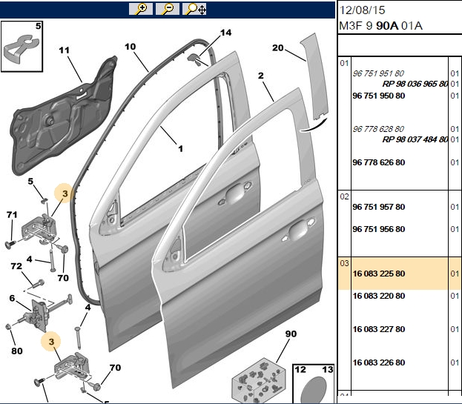The width and height of the screenshot is (462, 404).
Task: Click replacement part RP 98 037 484 80
Action: [x=415, y=139]
